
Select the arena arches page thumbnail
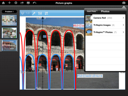point(9,45)
